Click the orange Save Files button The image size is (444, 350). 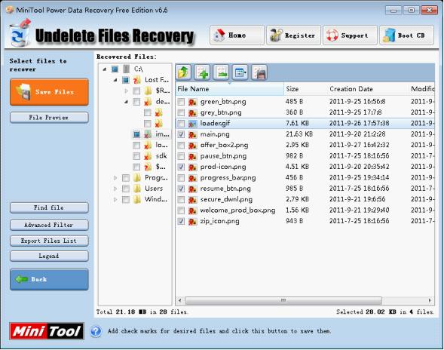(x=49, y=92)
